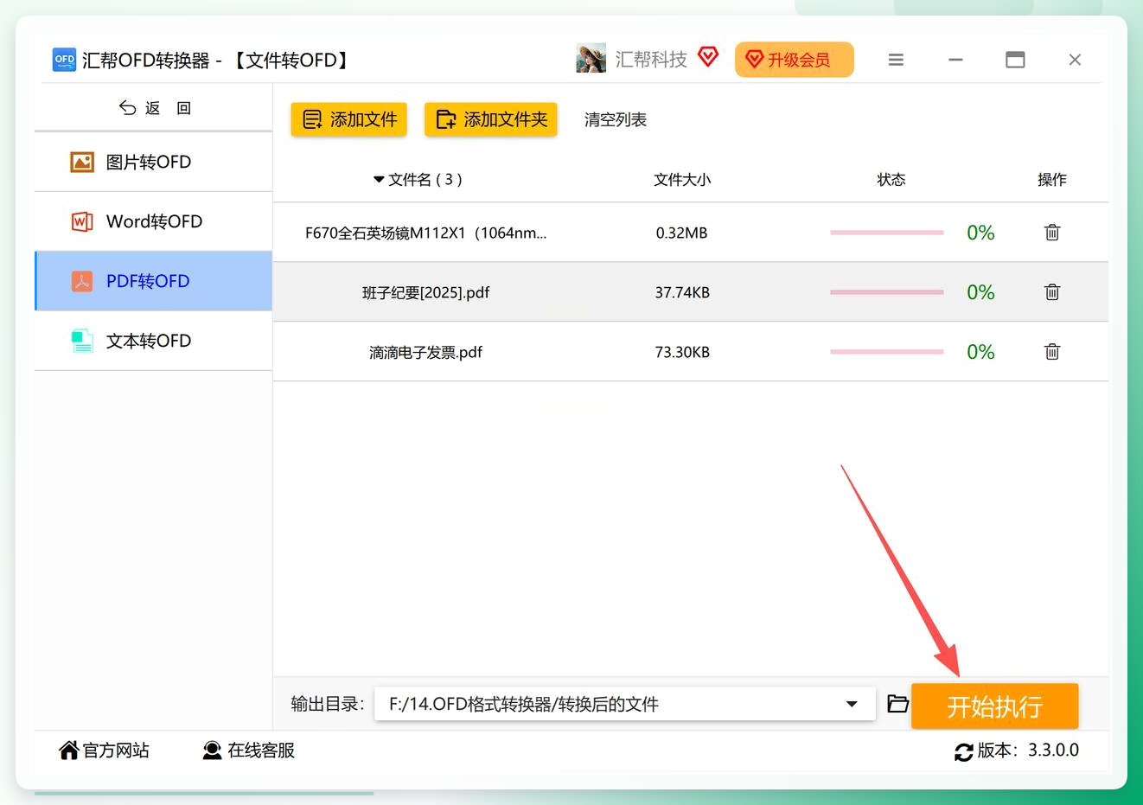This screenshot has width=1143, height=805.
Task: Click the 0.32MB size cell
Action: [682, 233]
